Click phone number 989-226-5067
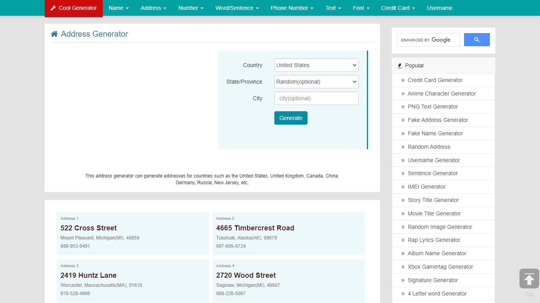 click(231, 294)
